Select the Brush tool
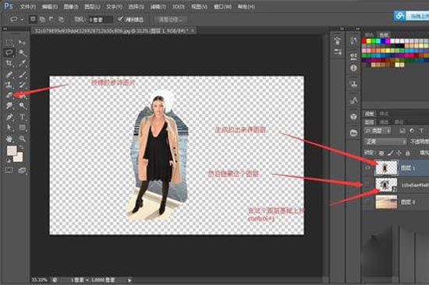The width and height of the screenshot is (429, 285). click(22, 74)
